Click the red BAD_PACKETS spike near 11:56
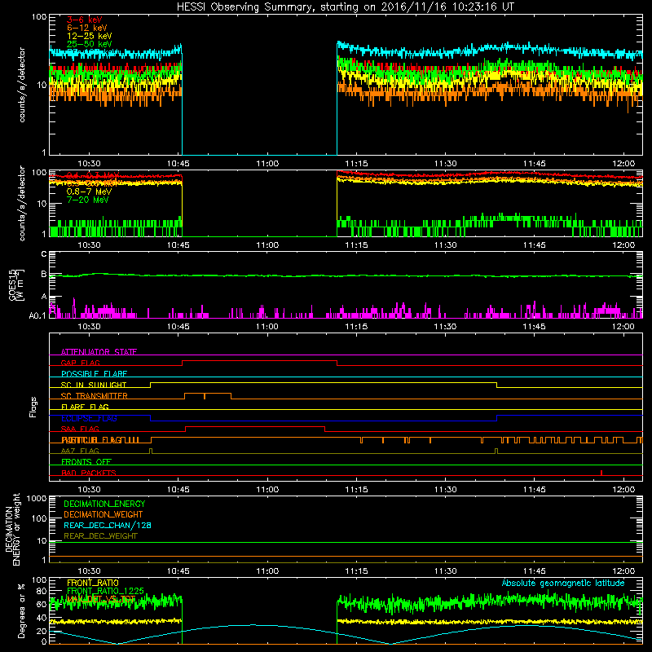652x652 pixels. pyautogui.click(x=601, y=473)
